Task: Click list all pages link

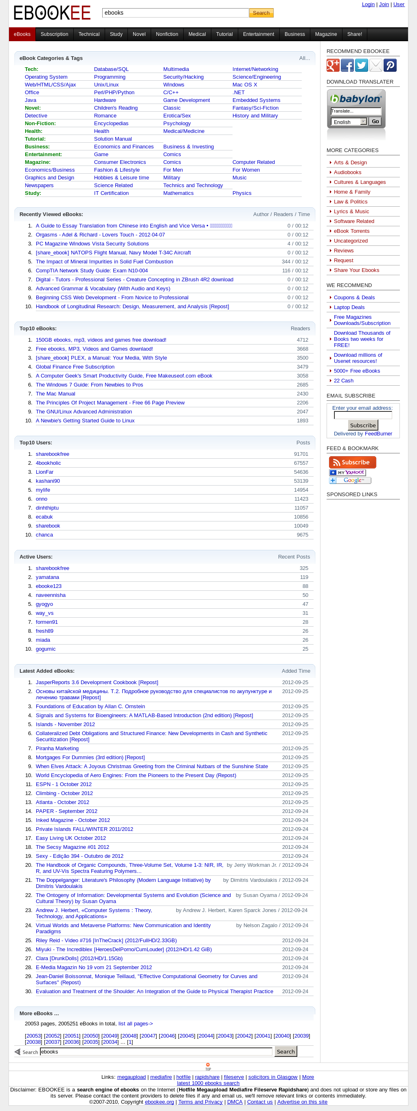Action: coord(136,1023)
